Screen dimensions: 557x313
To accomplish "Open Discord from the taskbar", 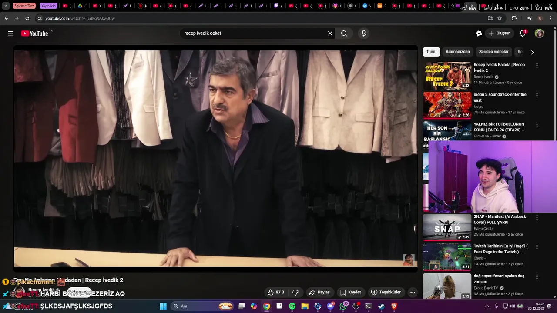I will (330, 306).
